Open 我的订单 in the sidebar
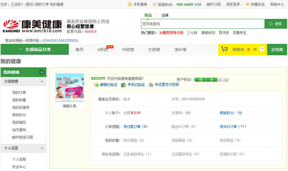This screenshot has height=171, width=288. click(x=19, y=93)
